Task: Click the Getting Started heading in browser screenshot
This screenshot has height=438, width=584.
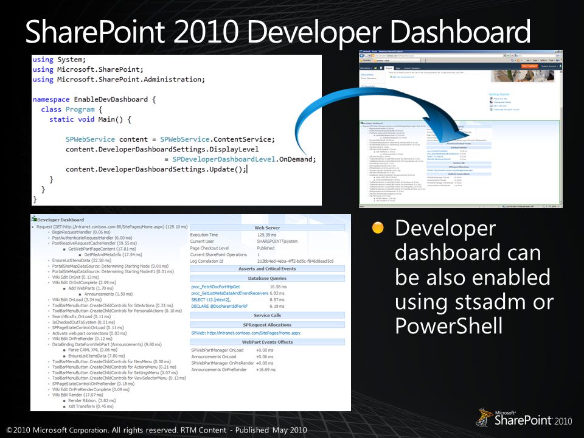Action: tap(499, 94)
